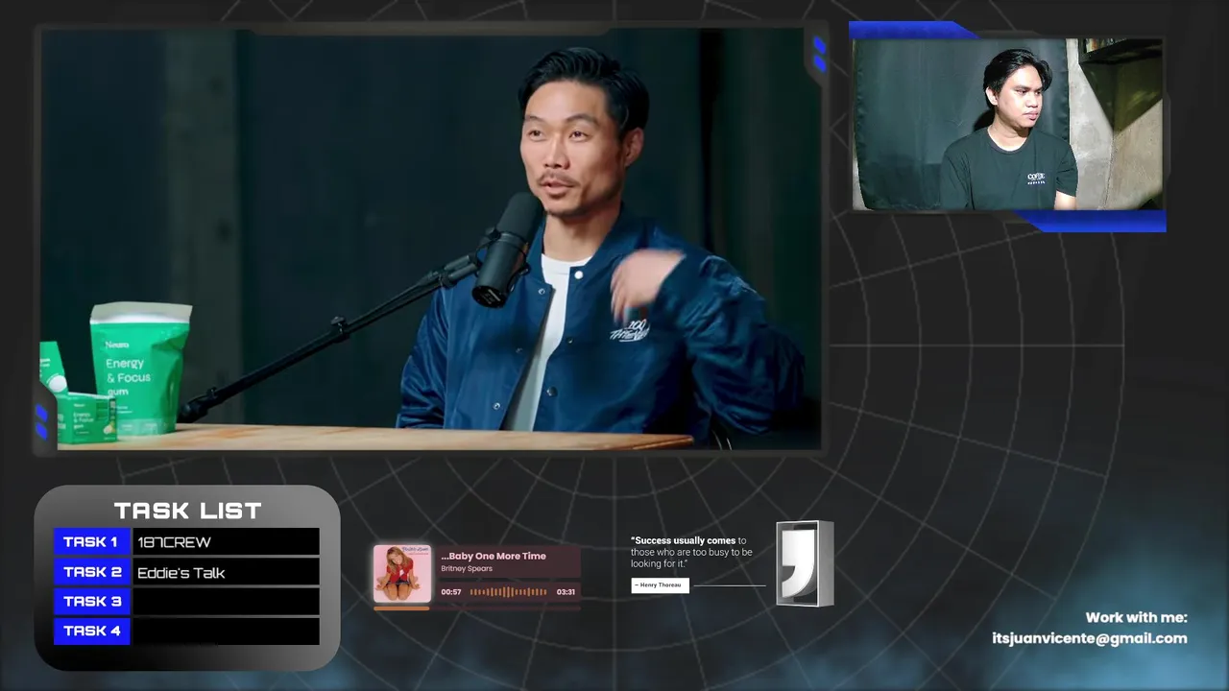Click the orange song progress bar
Image resolution: width=1229 pixels, height=691 pixels.
[x=401, y=608]
